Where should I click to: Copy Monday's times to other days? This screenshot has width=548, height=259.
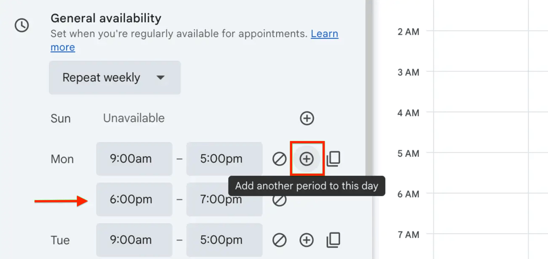333,158
